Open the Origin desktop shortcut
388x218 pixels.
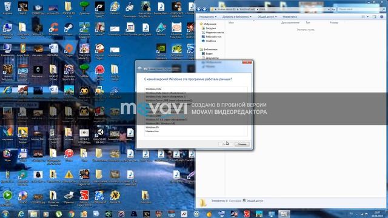click(69, 50)
